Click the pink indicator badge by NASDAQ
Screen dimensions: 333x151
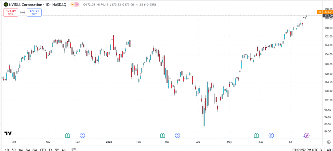(x=77, y=5)
